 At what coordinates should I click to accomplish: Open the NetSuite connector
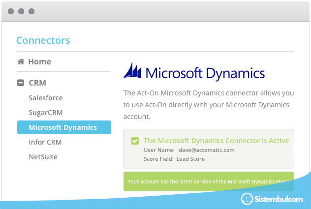click(x=43, y=157)
